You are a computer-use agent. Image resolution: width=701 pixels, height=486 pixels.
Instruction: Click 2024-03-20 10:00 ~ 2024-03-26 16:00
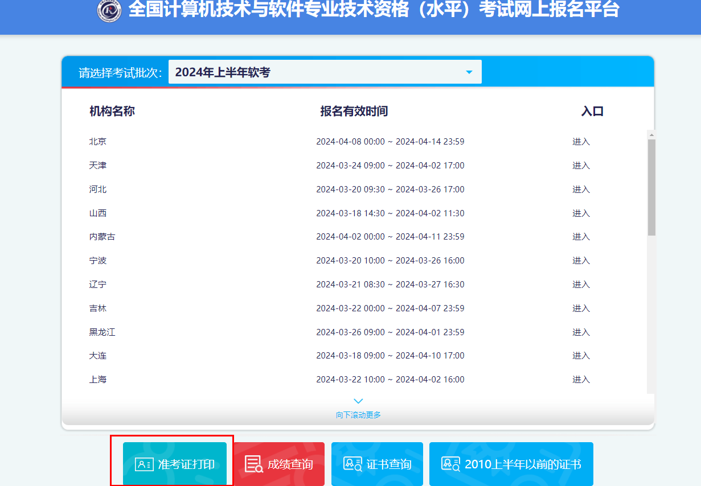point(390,261)
